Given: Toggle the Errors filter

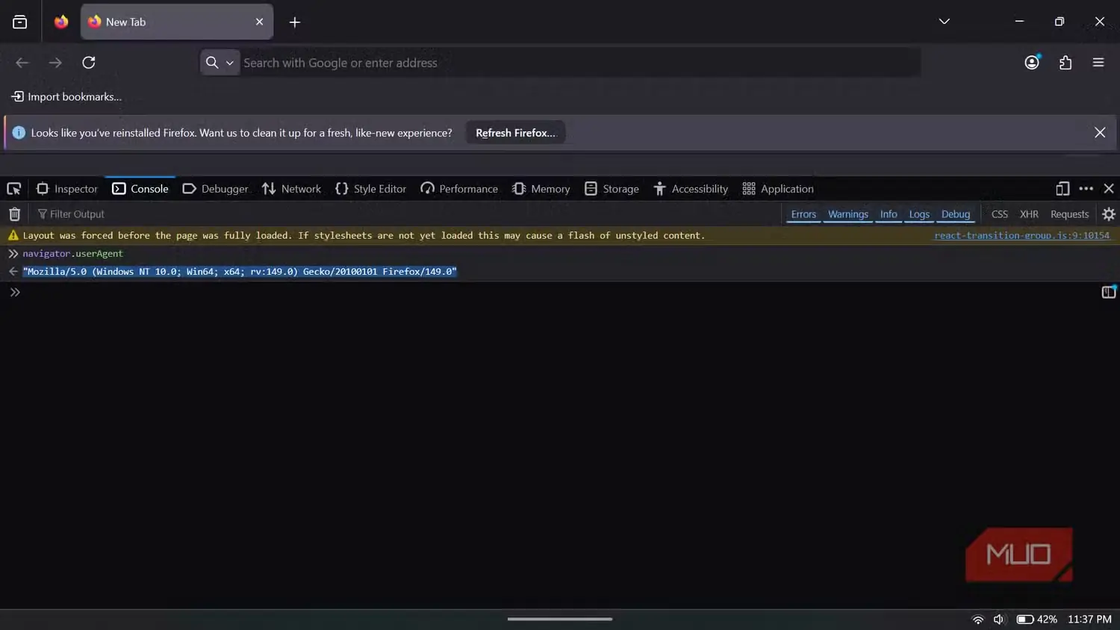Looking at the screenshot, I should pos(803,214).
